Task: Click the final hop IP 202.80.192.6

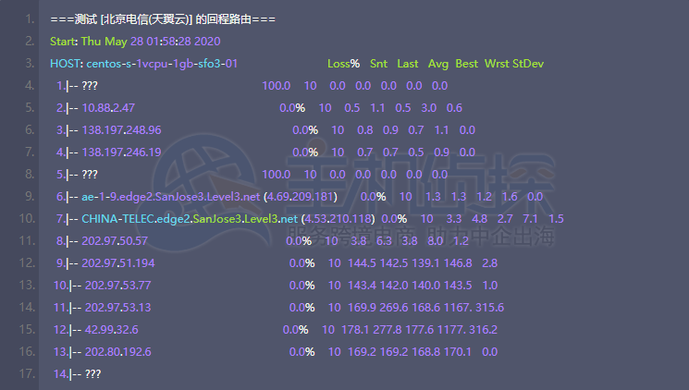Action: pyautogui.click(x=118, y=352)
